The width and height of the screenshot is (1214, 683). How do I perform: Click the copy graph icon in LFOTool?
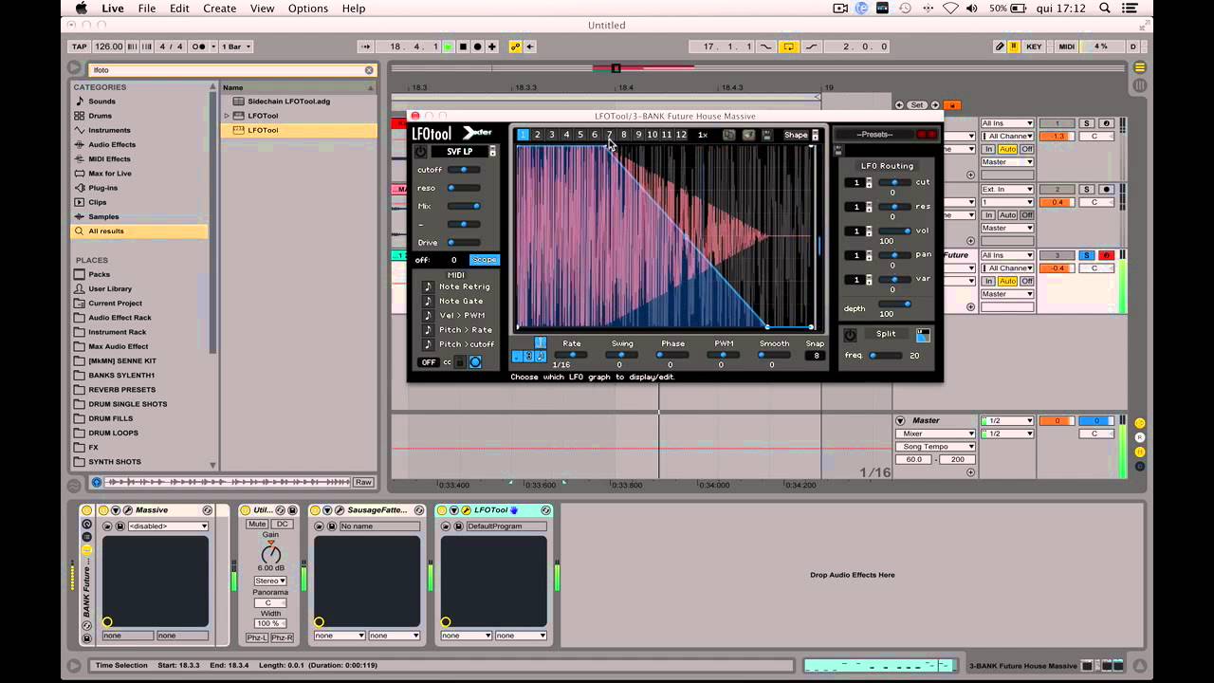(x=728, y=135)
